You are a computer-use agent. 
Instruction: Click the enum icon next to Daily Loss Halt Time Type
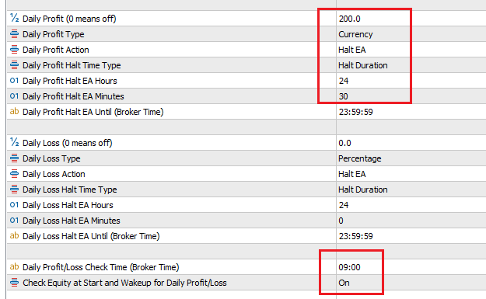pyautogui.click(x=14, y=189)
